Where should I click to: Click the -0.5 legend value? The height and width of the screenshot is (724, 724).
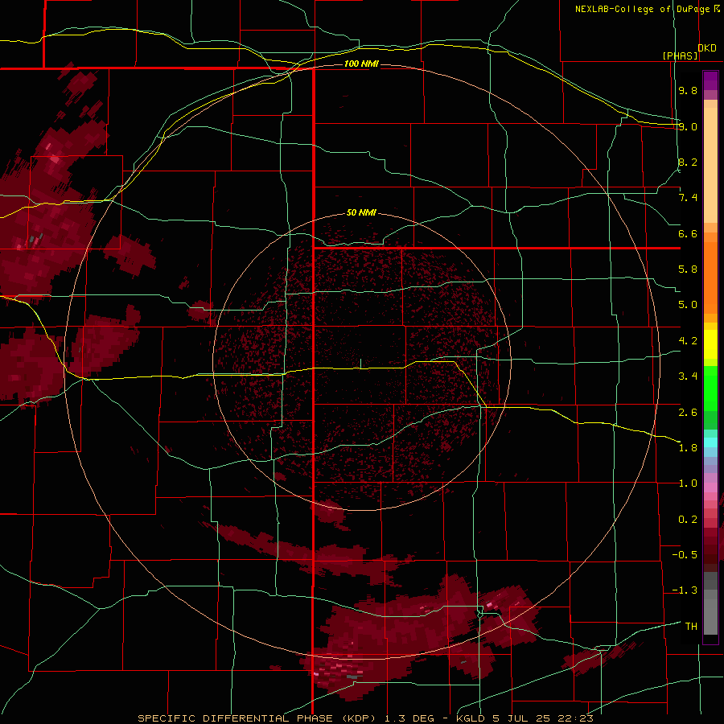pos(685,555)
